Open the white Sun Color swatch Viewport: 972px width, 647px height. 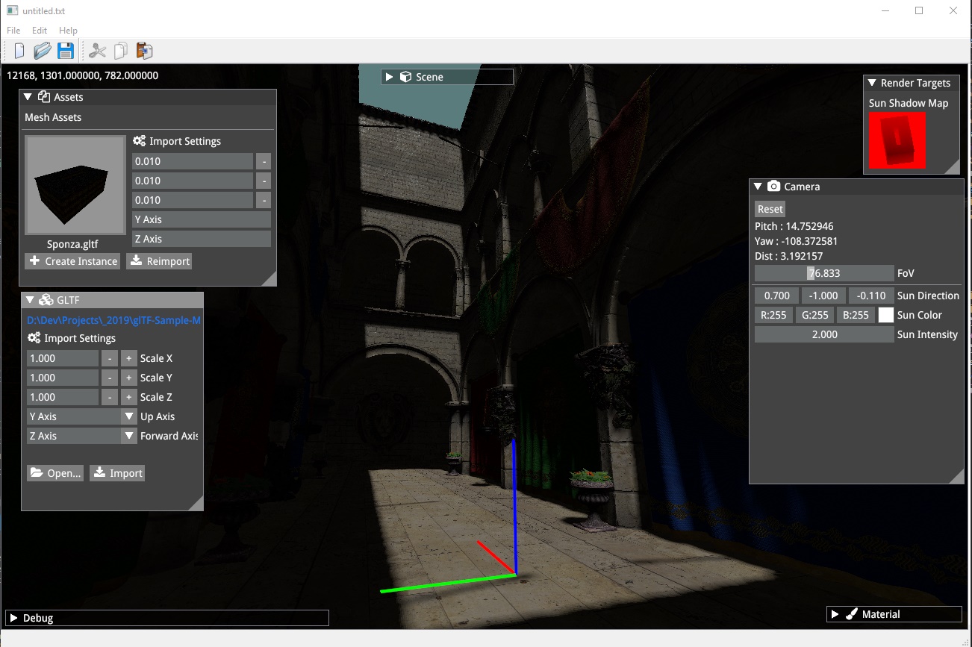pos(886,315)
